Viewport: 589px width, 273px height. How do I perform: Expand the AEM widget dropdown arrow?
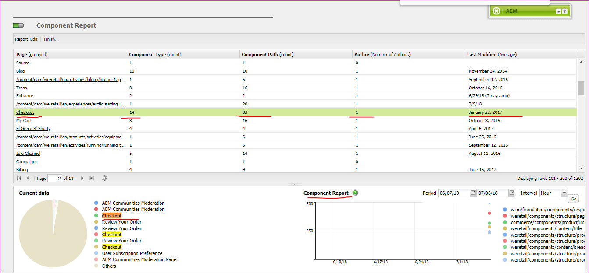pyautogui.click(x=558, y=11)
